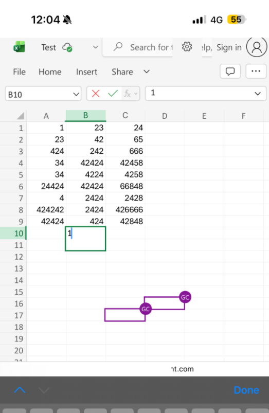Tap the cellular signal bars icon
The width and height of the screenshot is (269, 413).
click(x=199, y=20)
